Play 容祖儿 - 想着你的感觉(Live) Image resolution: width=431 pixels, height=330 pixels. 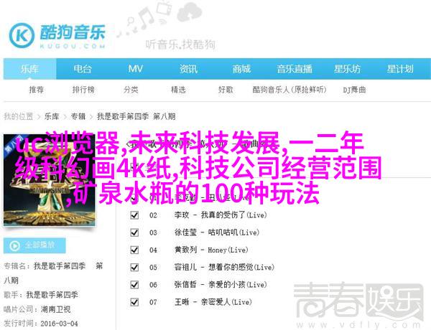click(224, 267)
